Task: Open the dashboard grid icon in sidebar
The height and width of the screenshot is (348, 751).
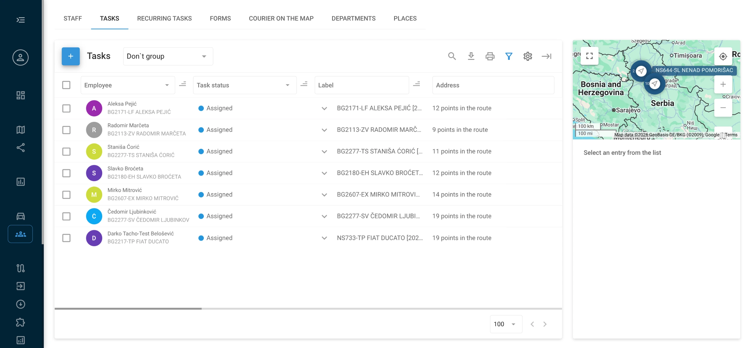Action: 21,95
